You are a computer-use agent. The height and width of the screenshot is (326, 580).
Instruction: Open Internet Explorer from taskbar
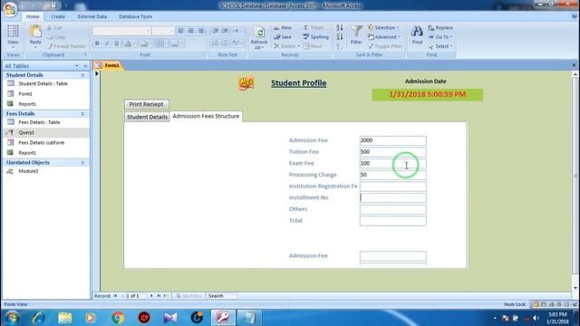38,318
